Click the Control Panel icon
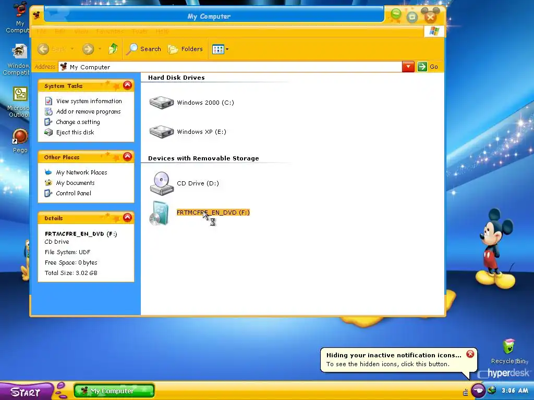 tap(48, 193)
